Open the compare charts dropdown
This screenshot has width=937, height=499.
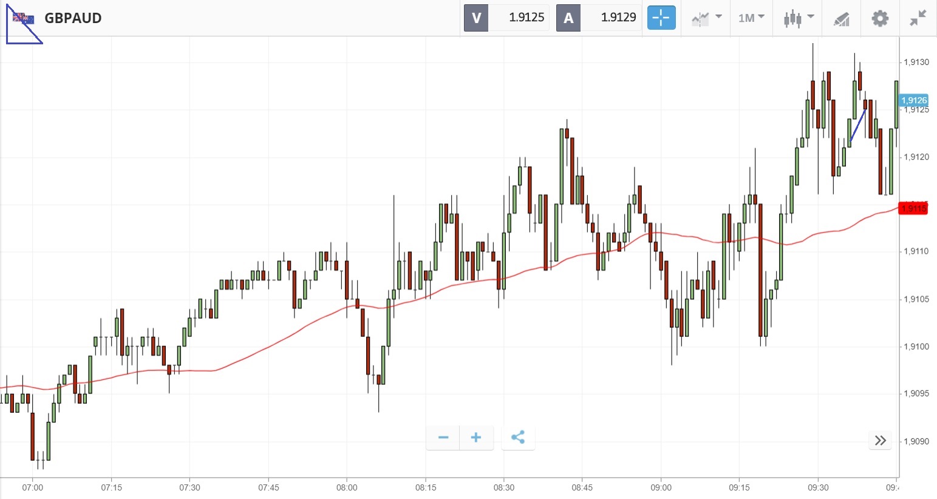tap(706, 18)
